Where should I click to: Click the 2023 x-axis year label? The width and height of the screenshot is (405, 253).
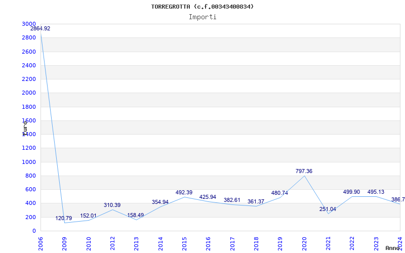point(376,244)
